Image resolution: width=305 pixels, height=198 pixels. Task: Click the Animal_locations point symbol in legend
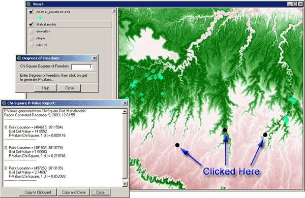(40, 17)
